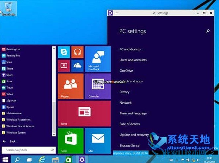Image resolution: width=219 pixels, height=163 pixels.
Task: Open OneDrive settings
Action: 126,71
